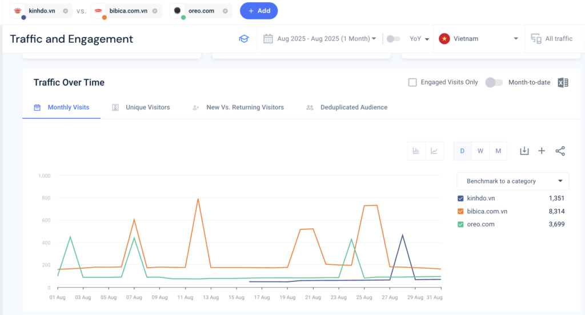This screenshot has height=315, width=585.
Task: Expand the YoY dropdown
Action: 419,39
